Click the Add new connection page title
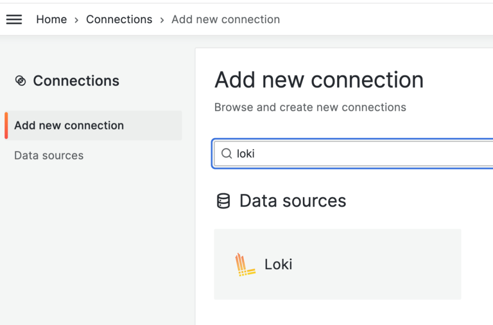 [319, 80]
